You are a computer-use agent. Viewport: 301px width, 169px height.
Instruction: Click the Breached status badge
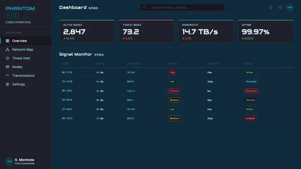point(251,91)
